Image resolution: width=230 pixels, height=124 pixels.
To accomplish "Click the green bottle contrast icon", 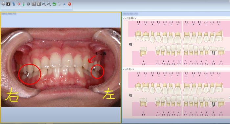I will (23, 4).
